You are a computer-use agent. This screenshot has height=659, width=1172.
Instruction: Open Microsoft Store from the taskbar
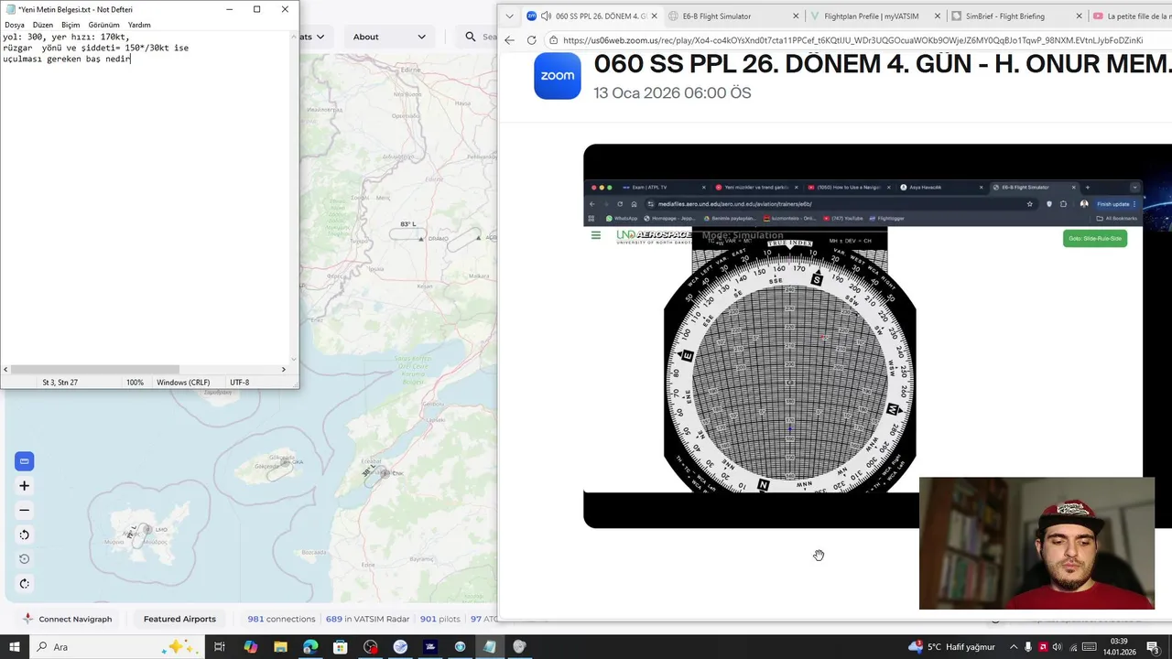pos(340,647)
